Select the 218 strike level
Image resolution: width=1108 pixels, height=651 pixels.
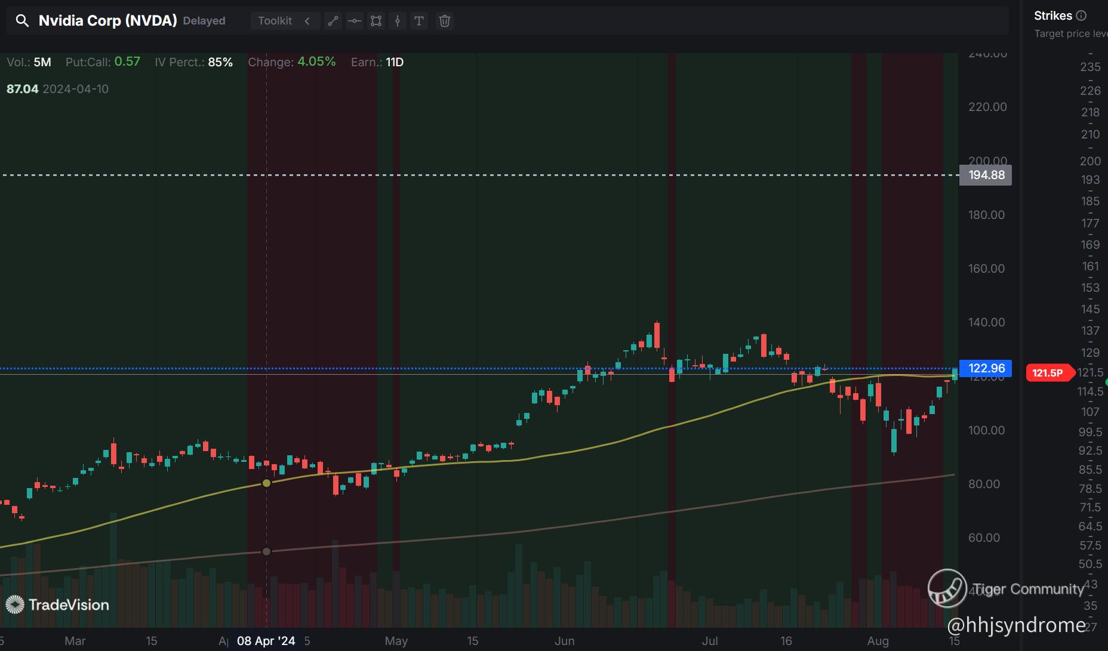coord(1090,112)
